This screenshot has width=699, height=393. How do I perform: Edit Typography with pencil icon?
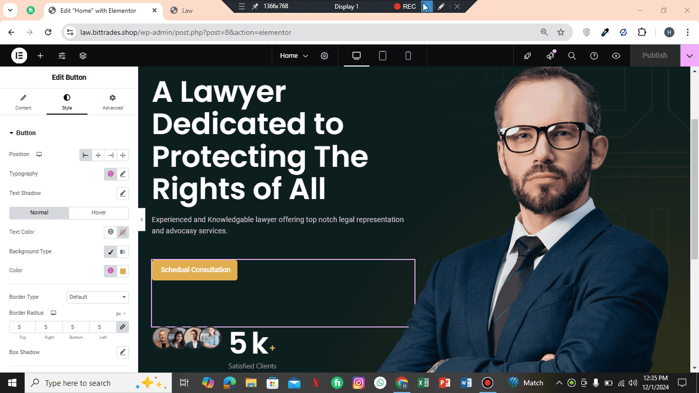pyautogui.click(x=123, y=174)
